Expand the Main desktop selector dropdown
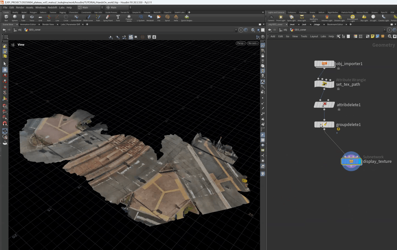 [x=91, y=7]
